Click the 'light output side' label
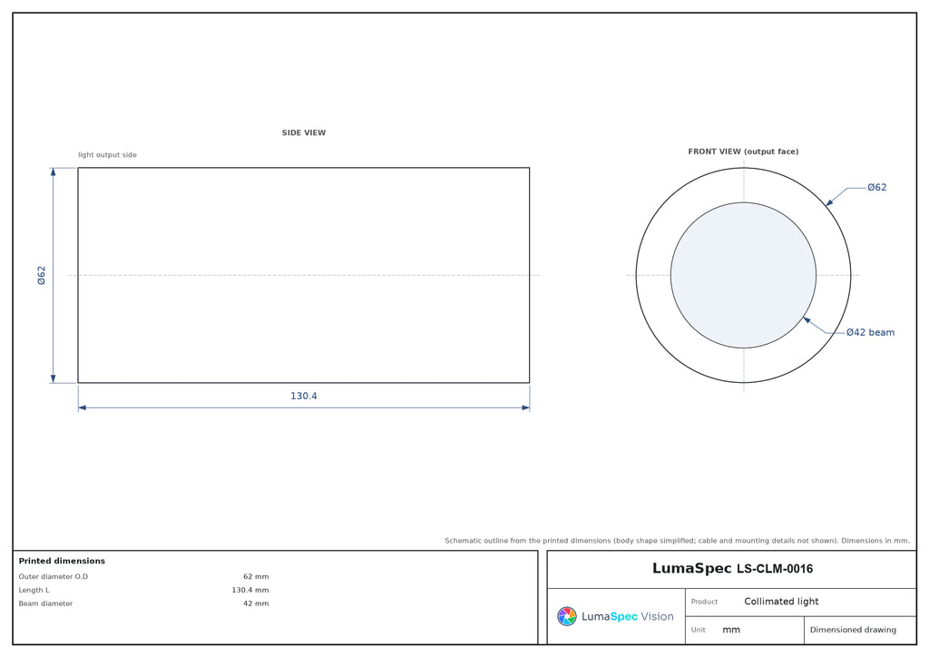Viewport: 929px width, 657px height. click(x=107, y=154)
